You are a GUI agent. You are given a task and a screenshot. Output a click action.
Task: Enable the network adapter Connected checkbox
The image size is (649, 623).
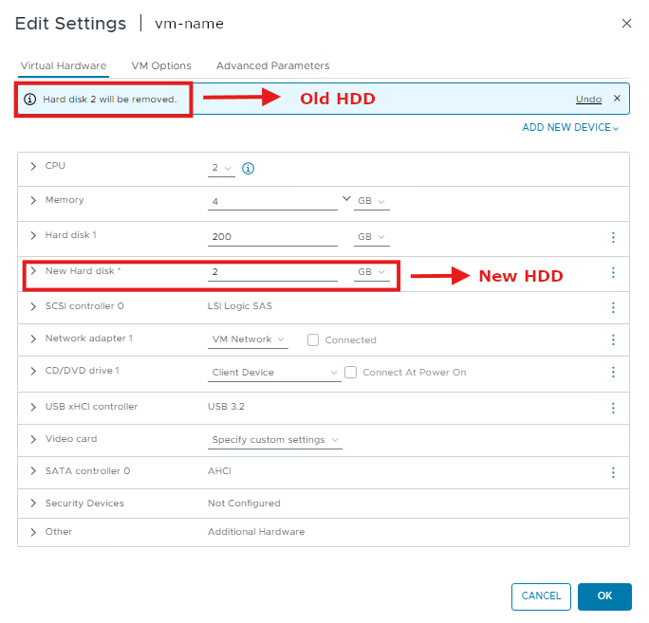click(x=313, y=339)
